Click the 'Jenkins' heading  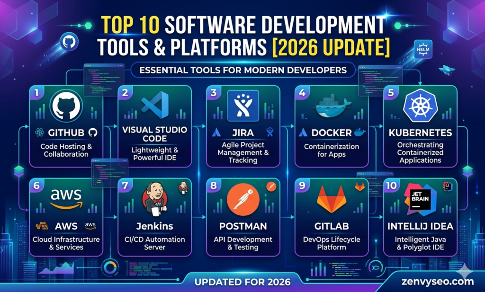pyautogui.click(x=155, y=226)
